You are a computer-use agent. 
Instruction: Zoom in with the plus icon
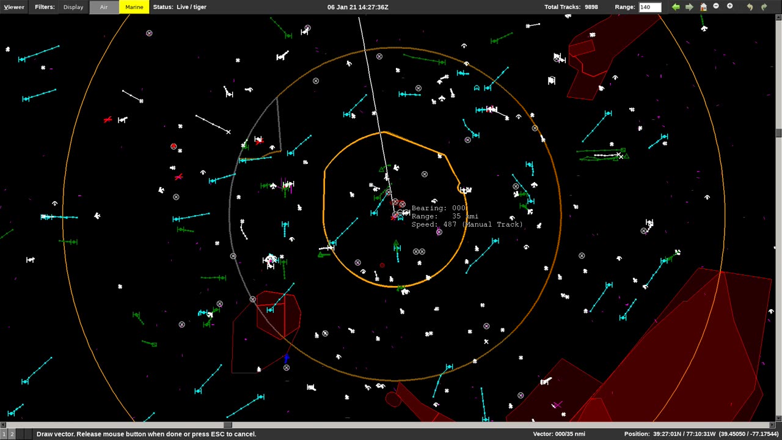729,6
